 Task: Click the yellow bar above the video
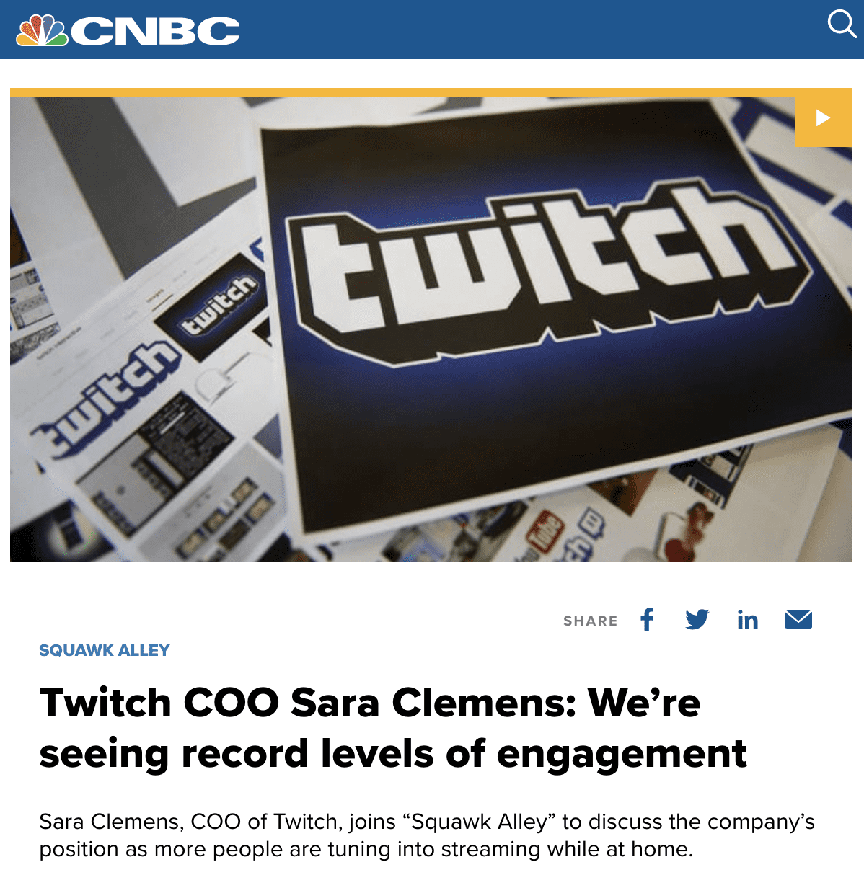click(x=431, y=92)
